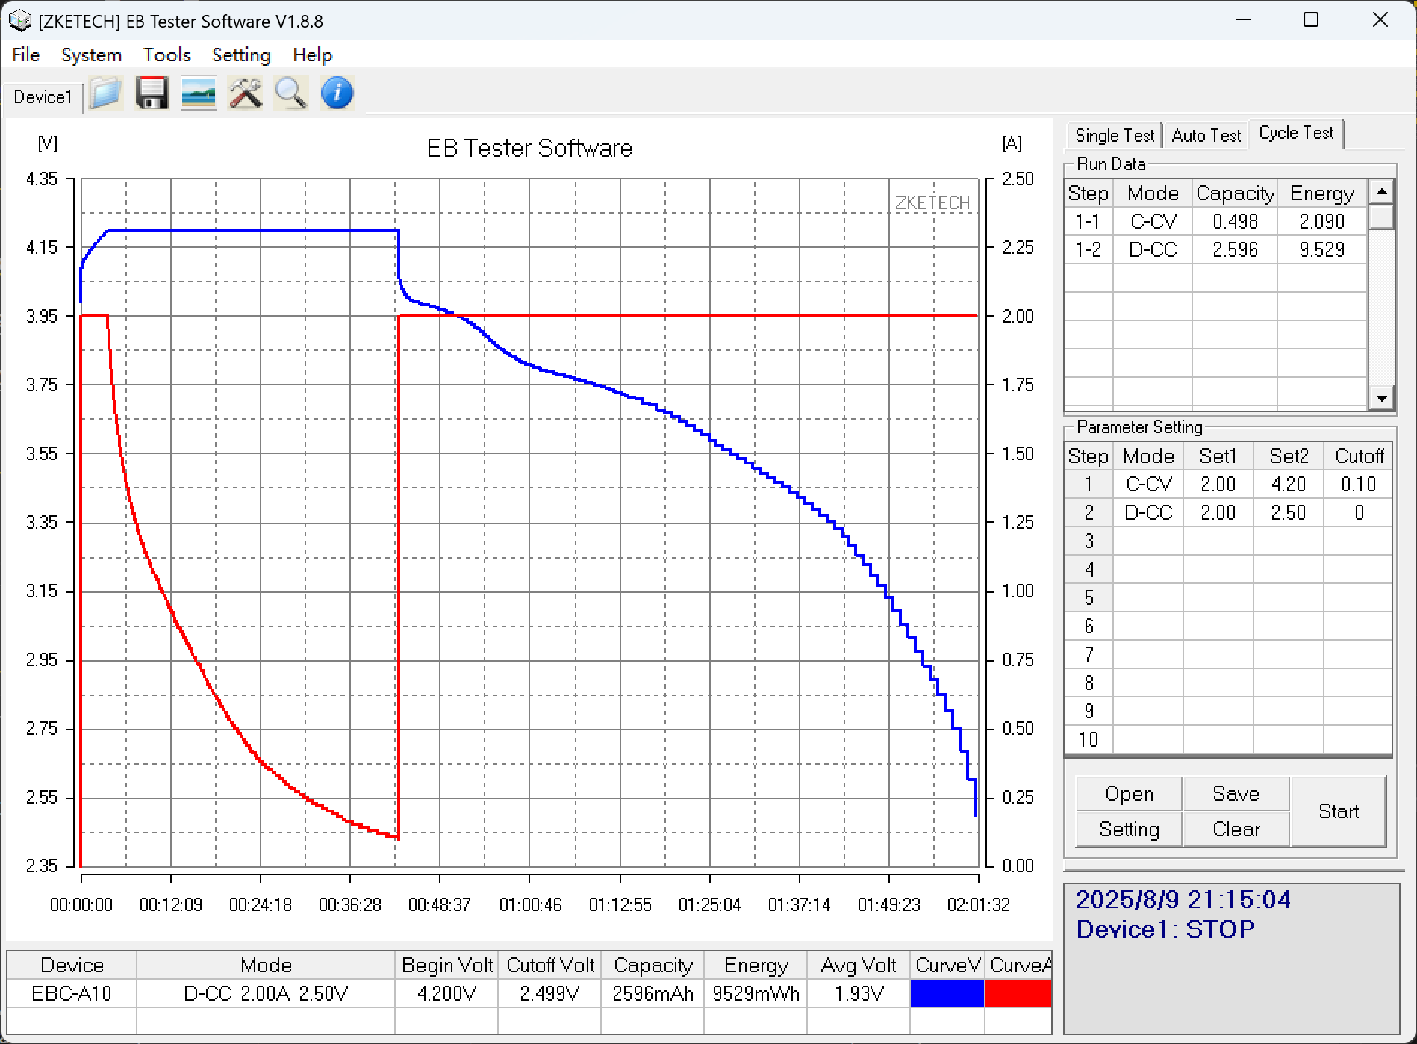Click capacity value 0.498 in Run Data

1235,222
